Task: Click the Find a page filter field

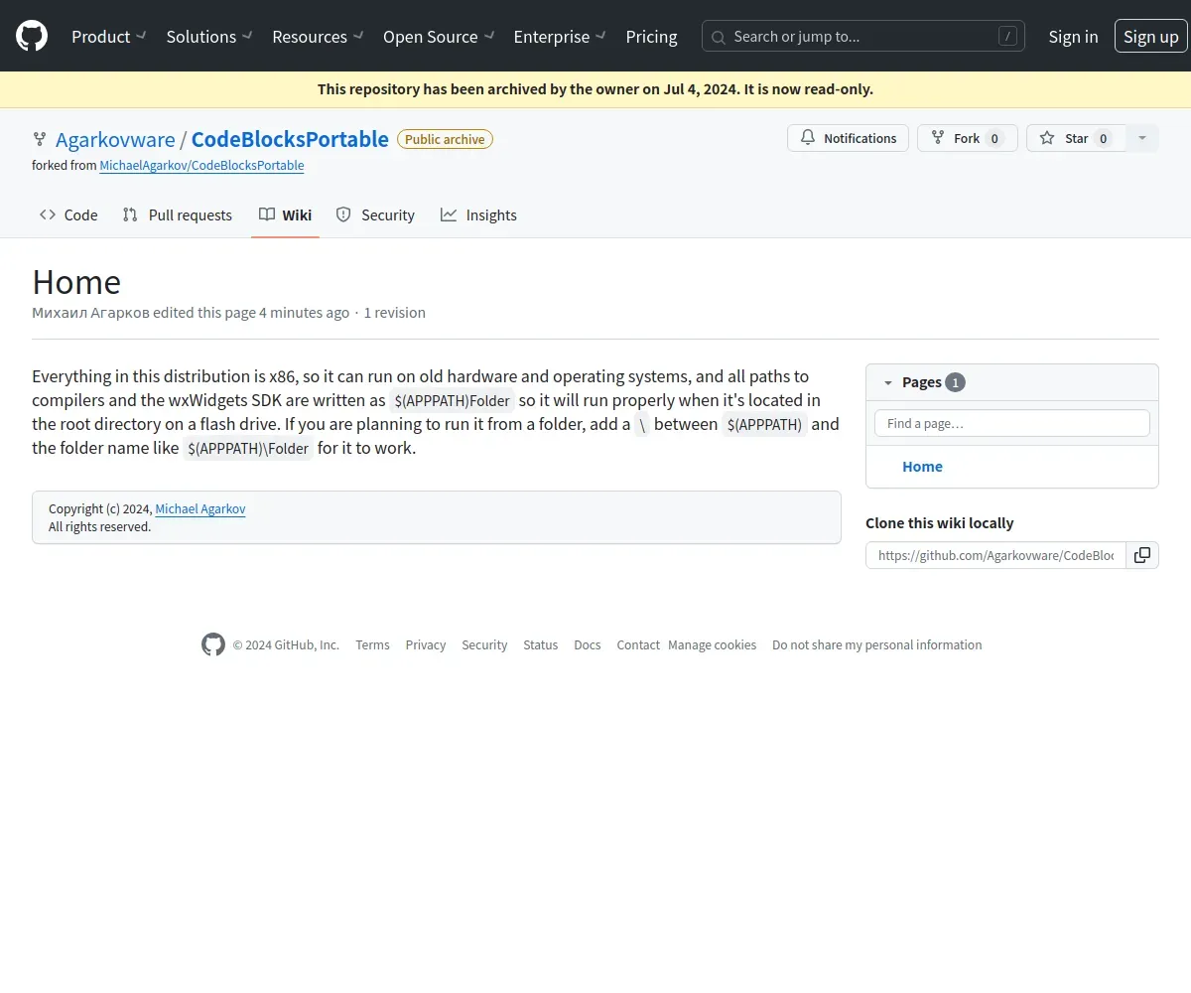Action: coord(1012,423)
